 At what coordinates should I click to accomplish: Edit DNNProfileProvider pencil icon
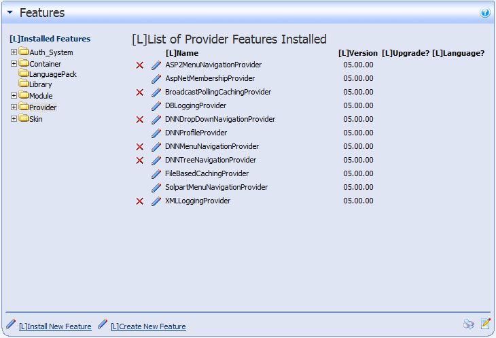point(156,133)
